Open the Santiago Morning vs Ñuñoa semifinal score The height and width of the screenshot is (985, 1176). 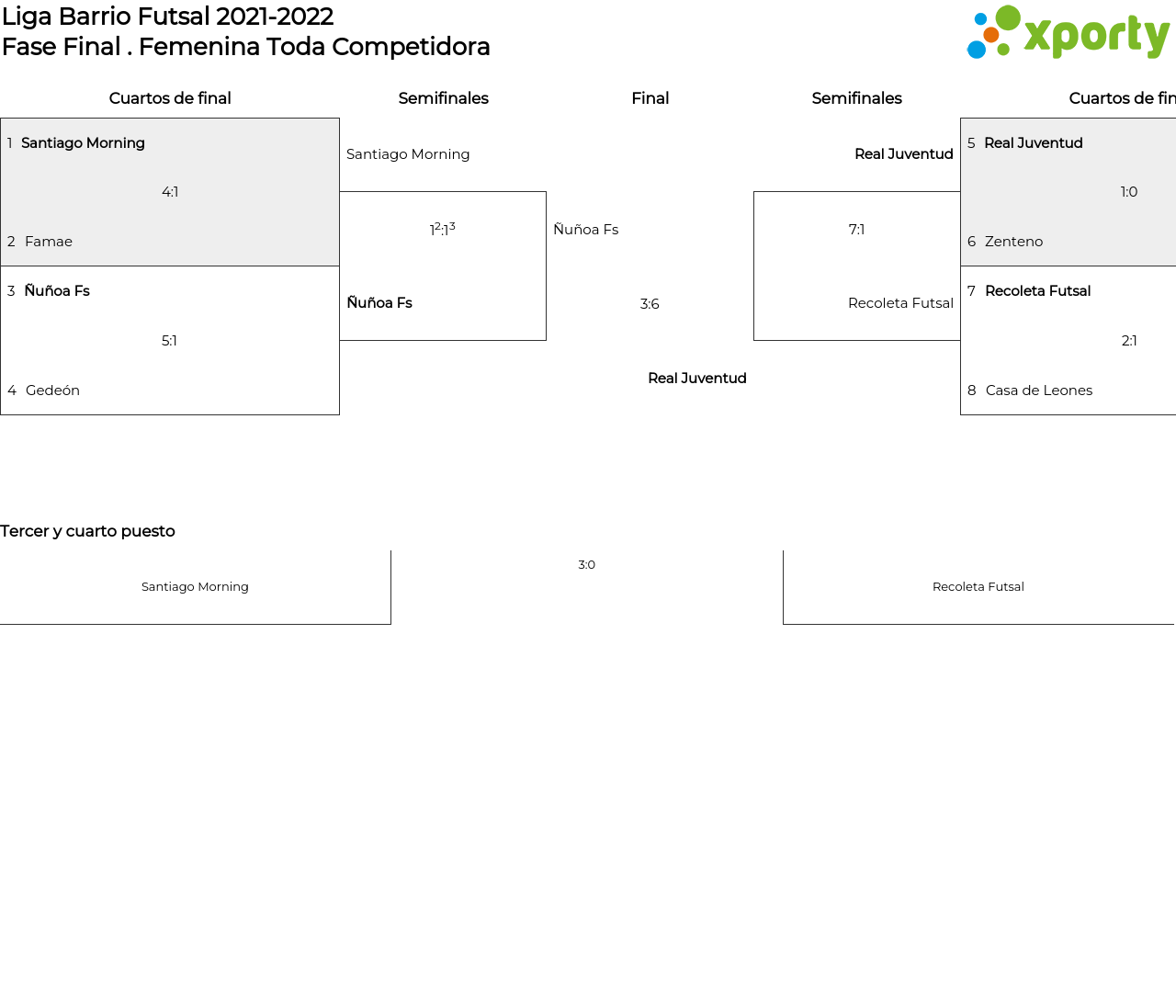[443, 230]
